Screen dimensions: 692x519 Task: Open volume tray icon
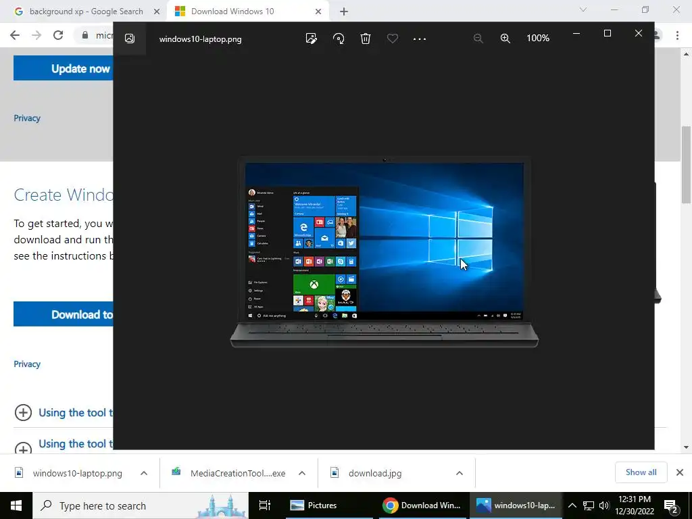pos(603,505)
